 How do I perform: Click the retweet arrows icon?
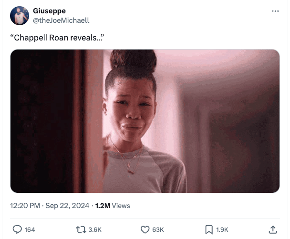[81, 229]
